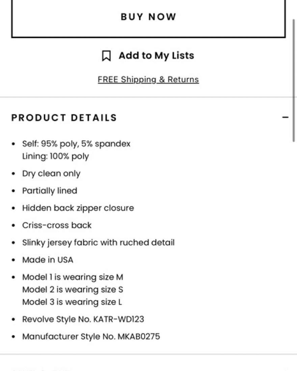The image size is (297, 371).
Task: Click the PRODUCT DETAILS section heading
Action: click(x=64, y=117)
